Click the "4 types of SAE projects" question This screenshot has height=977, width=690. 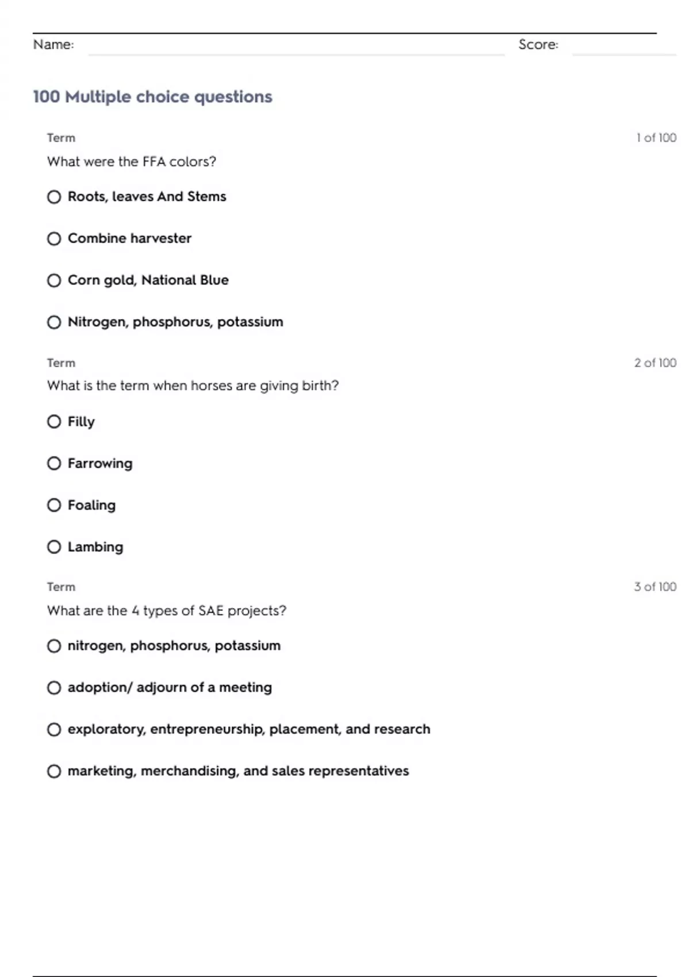167,611
